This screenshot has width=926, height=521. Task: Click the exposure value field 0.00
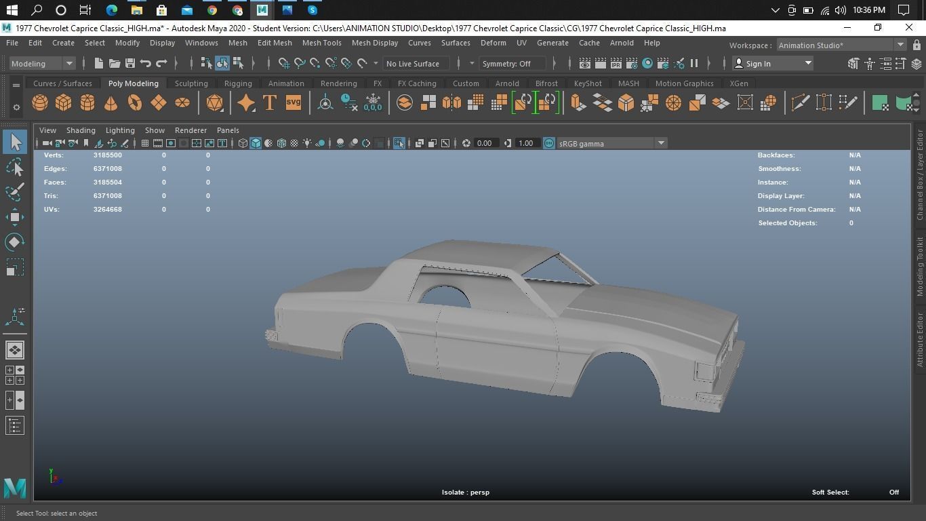[x=484, y=143]
